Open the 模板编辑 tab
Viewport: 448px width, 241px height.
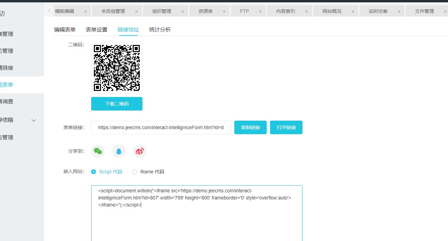tap(64, 11)
